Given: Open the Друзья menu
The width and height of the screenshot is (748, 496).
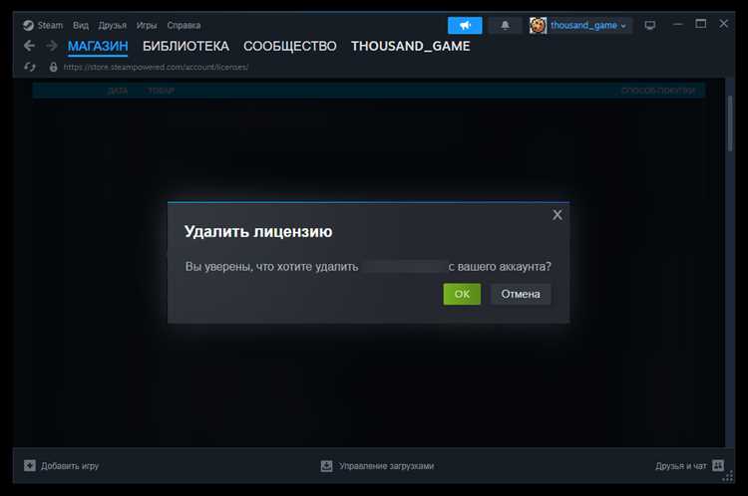Looking at the screenshot, I should coord(112,25).
